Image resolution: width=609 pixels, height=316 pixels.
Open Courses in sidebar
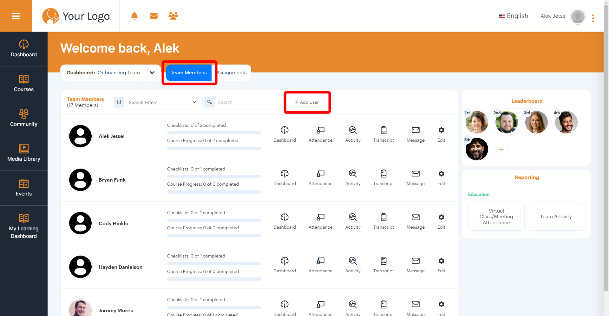(x=24, y=84)
